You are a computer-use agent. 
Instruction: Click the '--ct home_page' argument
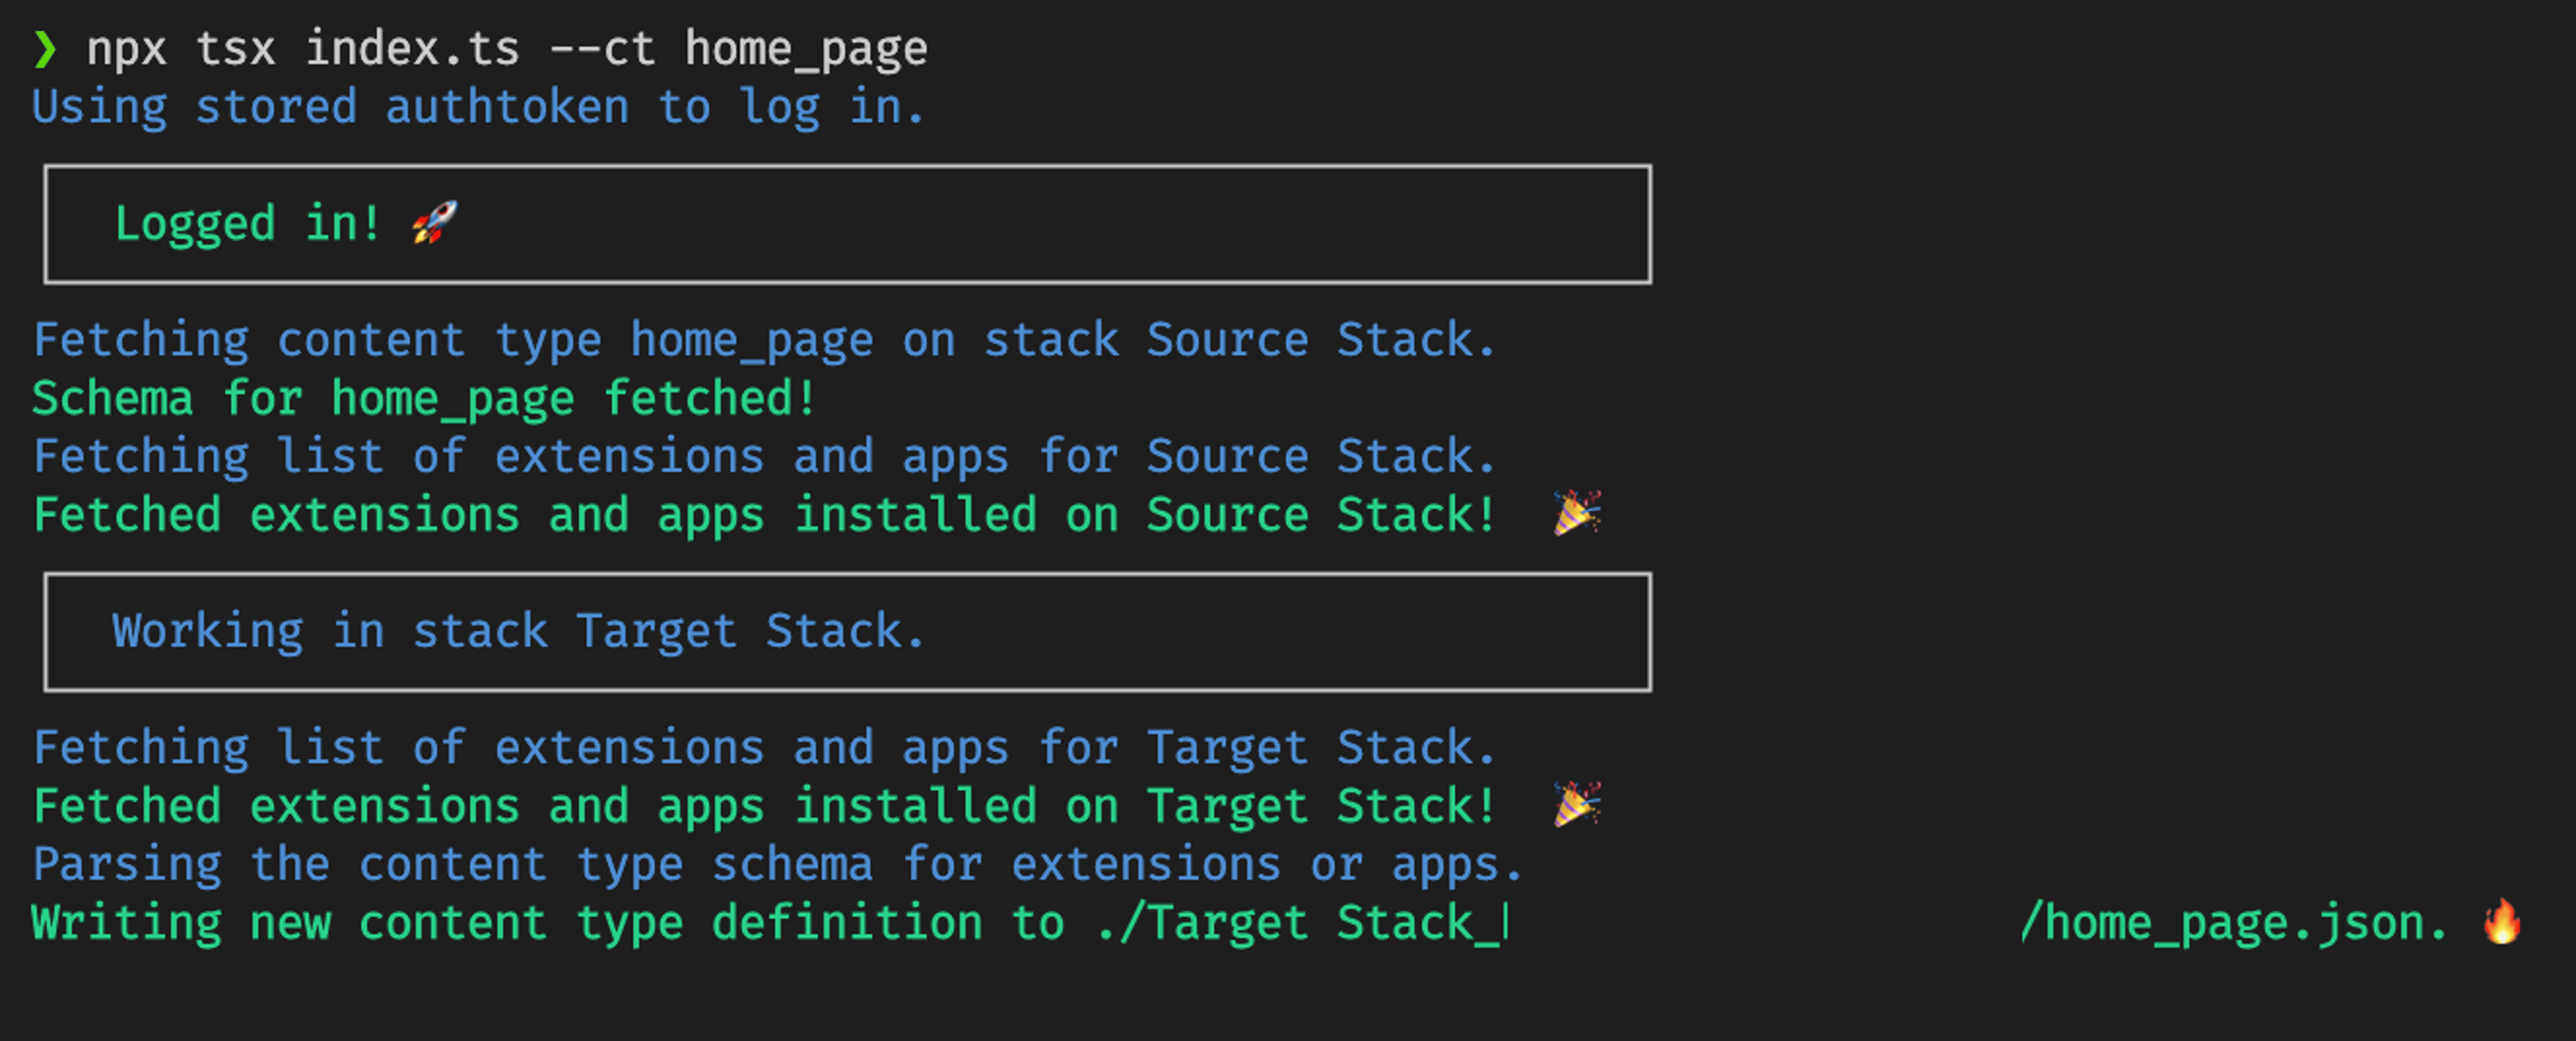pos(739,50)
